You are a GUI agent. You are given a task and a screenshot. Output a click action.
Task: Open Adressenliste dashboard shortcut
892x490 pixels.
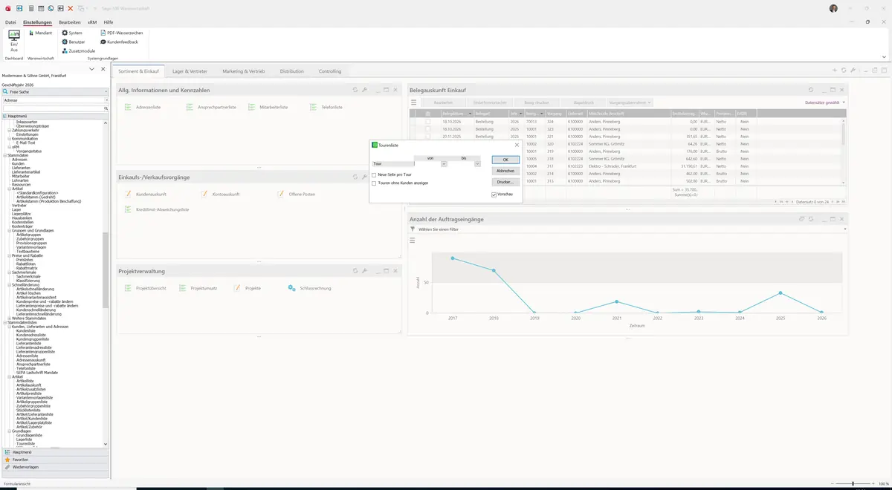coord(143,108)
